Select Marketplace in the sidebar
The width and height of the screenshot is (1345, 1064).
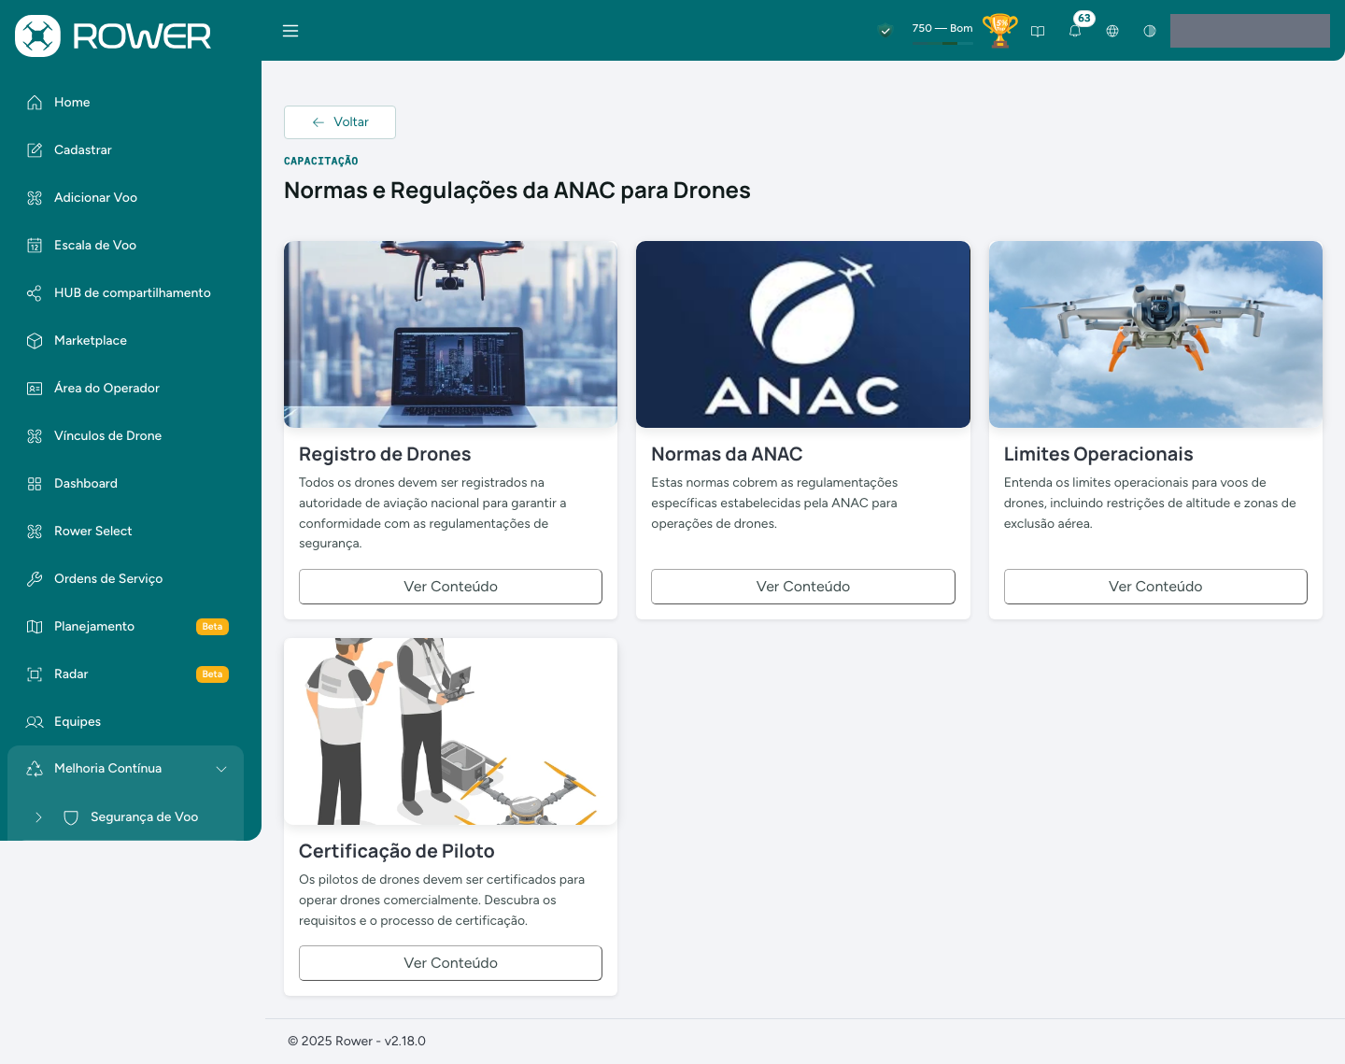(125, 341)
